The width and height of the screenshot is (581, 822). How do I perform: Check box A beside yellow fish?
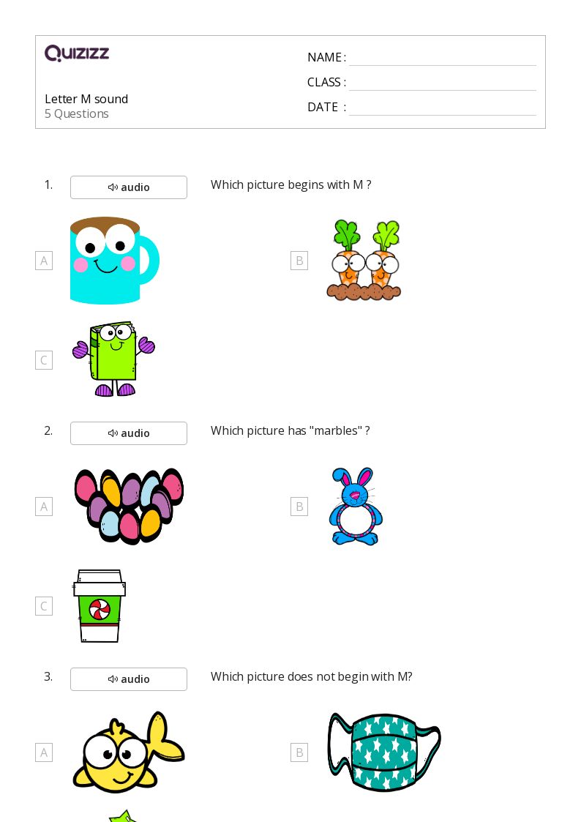coord(44,752)
